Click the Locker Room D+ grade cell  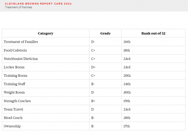105,67
